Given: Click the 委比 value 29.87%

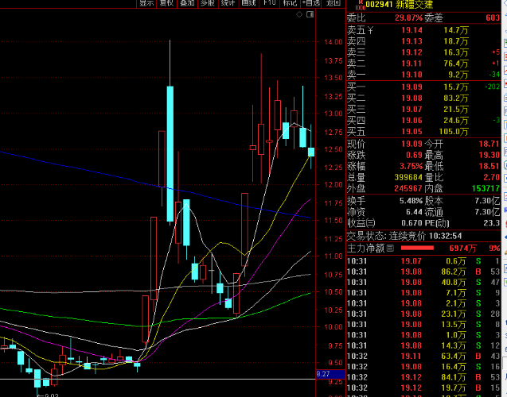Looking at the screenshot, I should click(x=408, y=17).
